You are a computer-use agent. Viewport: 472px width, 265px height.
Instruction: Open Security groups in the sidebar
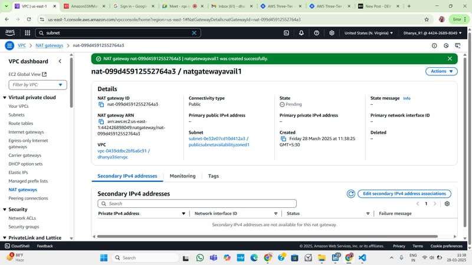tap(24, 227)
